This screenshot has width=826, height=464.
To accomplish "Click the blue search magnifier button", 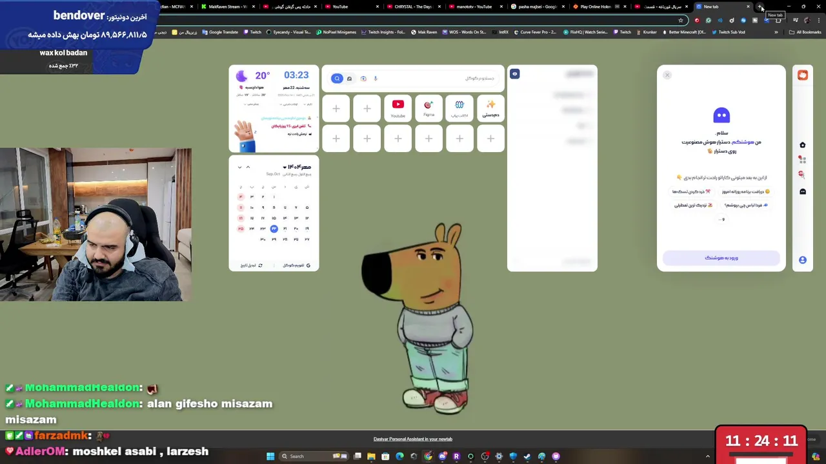I will coord(337,79).
